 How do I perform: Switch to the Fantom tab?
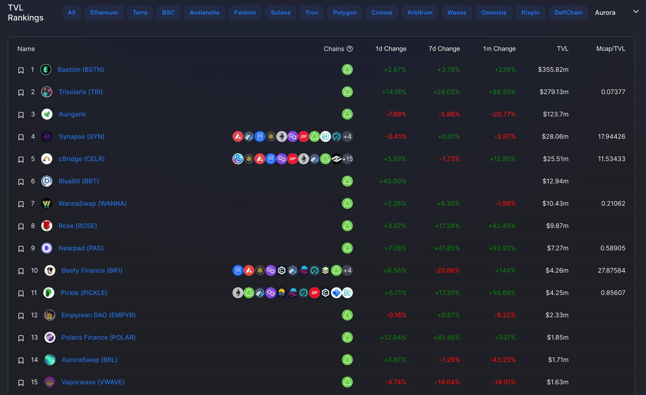pyautogui.click(x=245, y=12)
